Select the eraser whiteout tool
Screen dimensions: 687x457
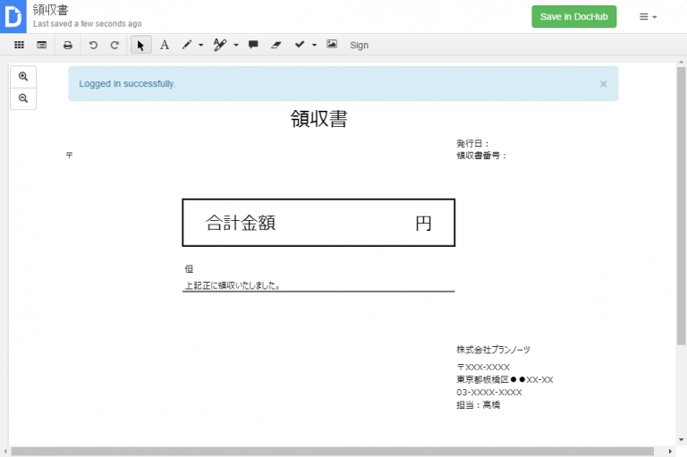[276, 45]
